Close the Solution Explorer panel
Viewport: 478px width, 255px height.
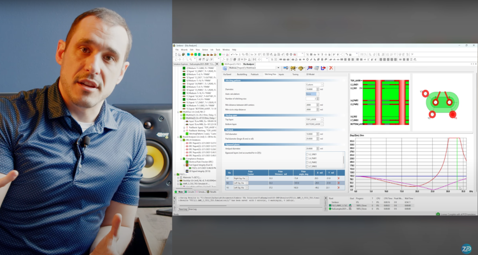pos(218,64)
